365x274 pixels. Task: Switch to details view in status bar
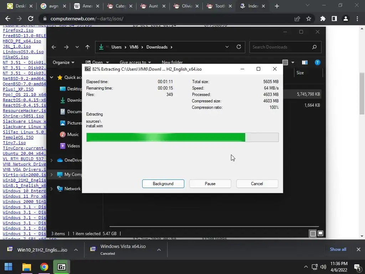click(x=313, y=233)
